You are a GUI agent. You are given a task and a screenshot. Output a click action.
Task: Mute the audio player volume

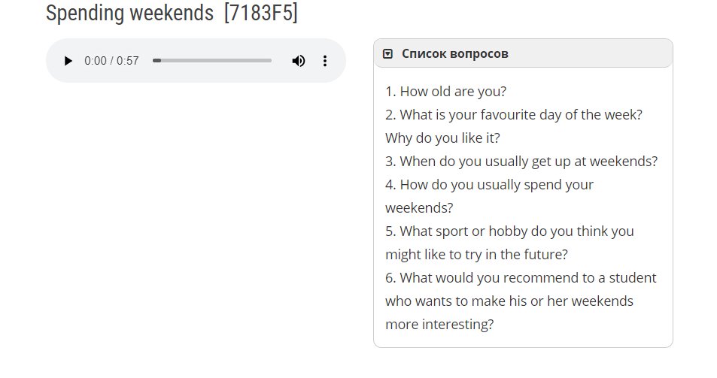[299, 61]
